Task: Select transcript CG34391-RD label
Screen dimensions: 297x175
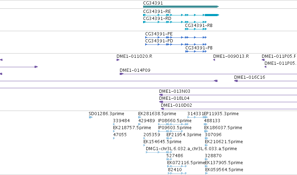Action: pyautogui.click(x=157, y=19)
